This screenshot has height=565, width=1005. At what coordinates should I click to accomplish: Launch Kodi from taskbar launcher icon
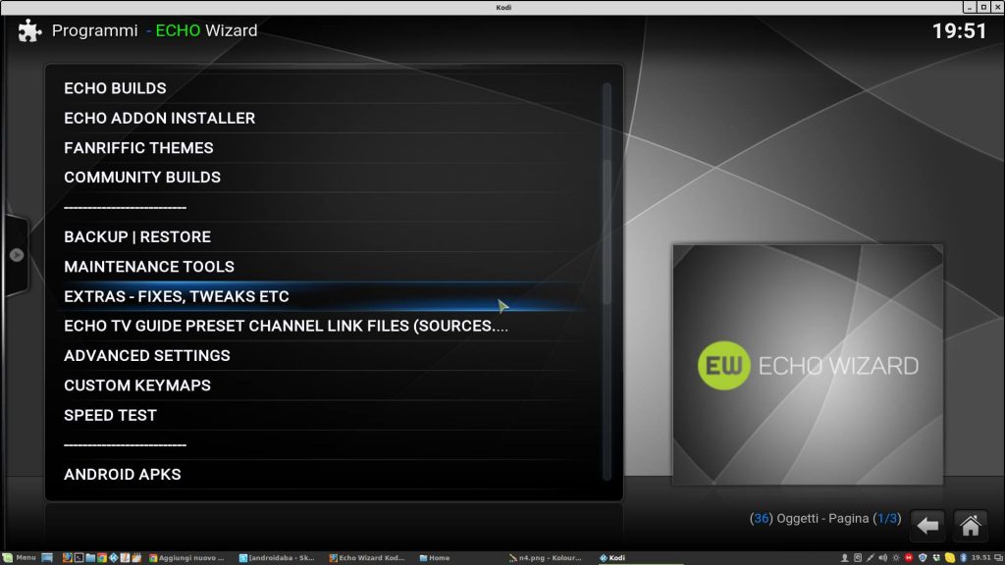click(114, 558)
